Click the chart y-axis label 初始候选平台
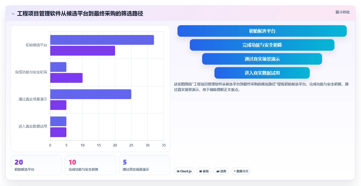Image resolution: width=361 pixels, height=186 pixels. [x=36, y=45]
